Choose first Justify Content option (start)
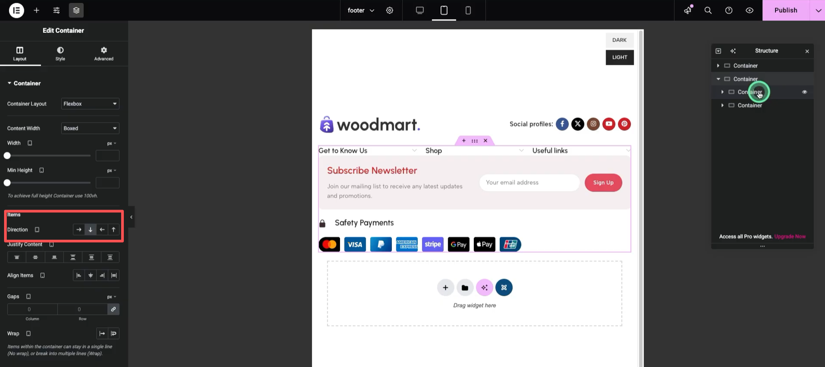 pos(17,257)
